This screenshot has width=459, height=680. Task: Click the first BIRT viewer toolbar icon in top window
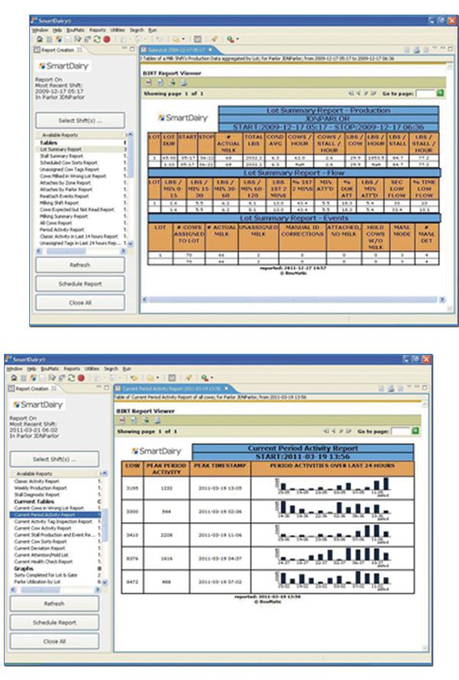click(148, 83)
